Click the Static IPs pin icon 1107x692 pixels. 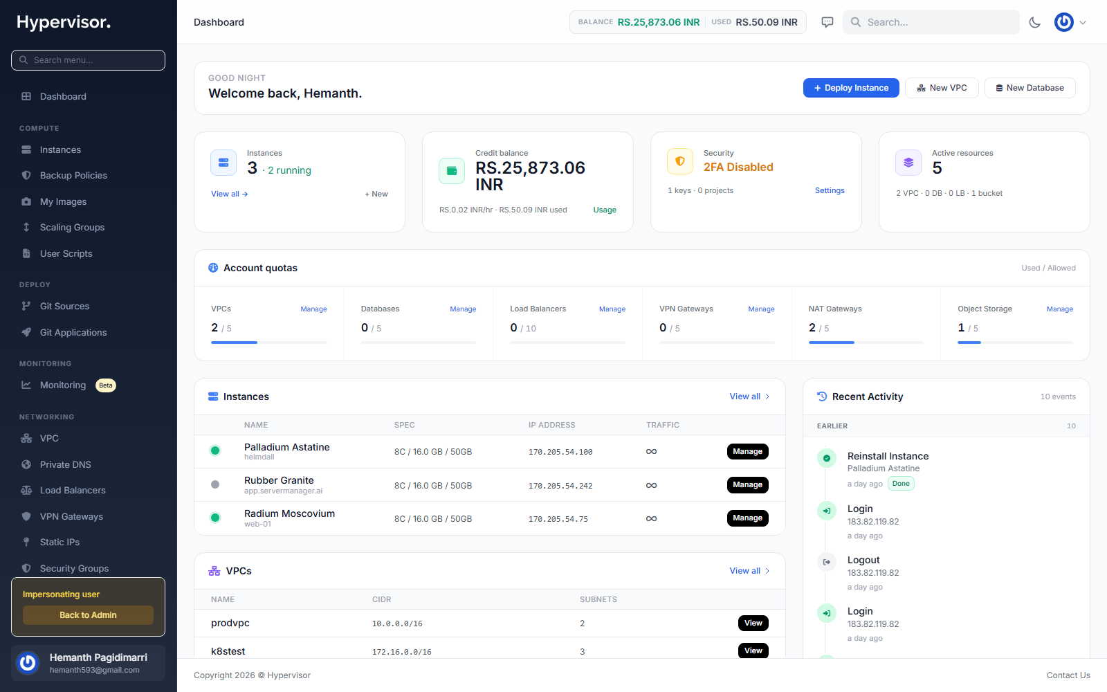tap(26, 542)
